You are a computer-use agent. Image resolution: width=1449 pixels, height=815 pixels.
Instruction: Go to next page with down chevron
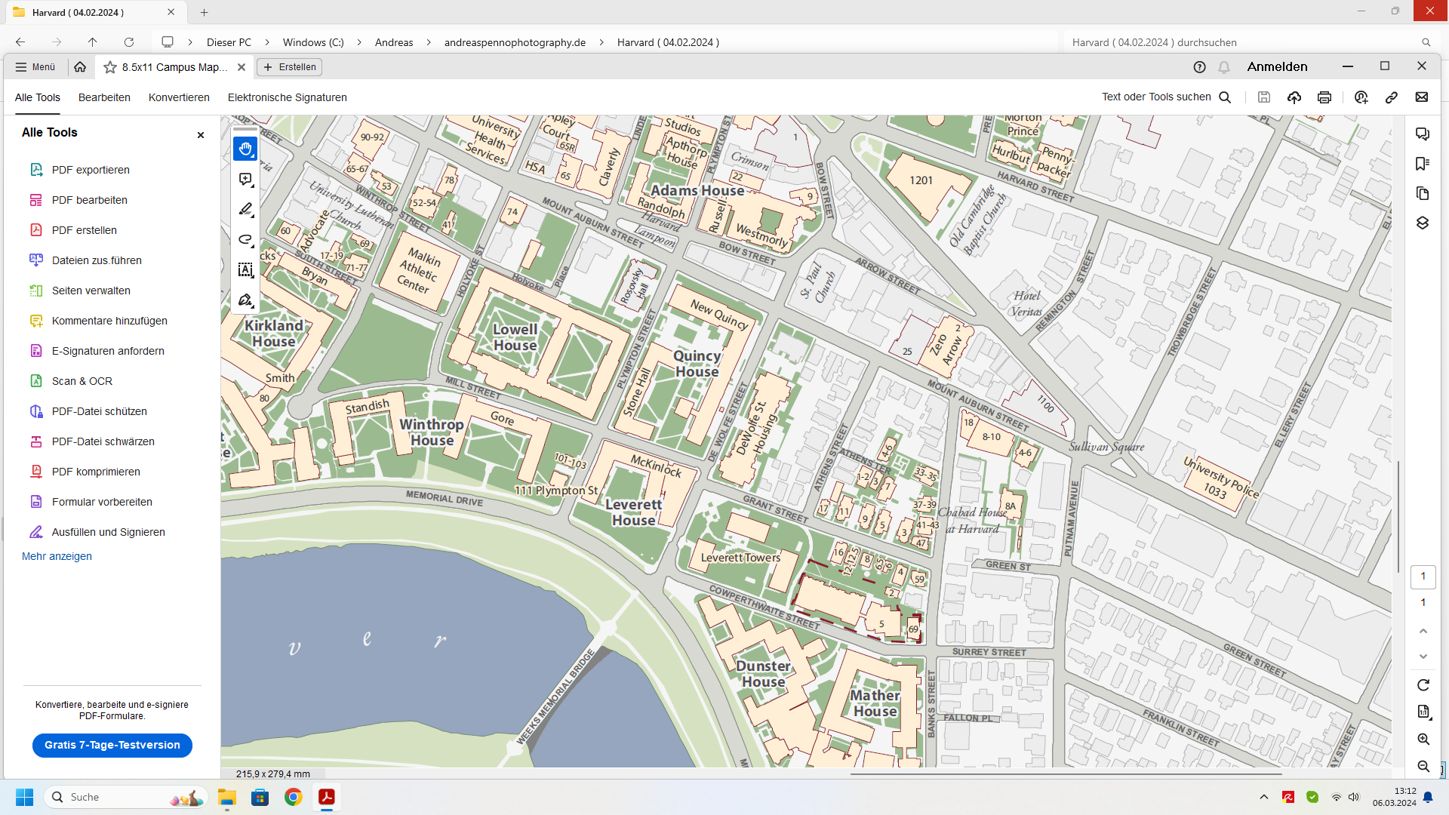tap(1423, 657)
